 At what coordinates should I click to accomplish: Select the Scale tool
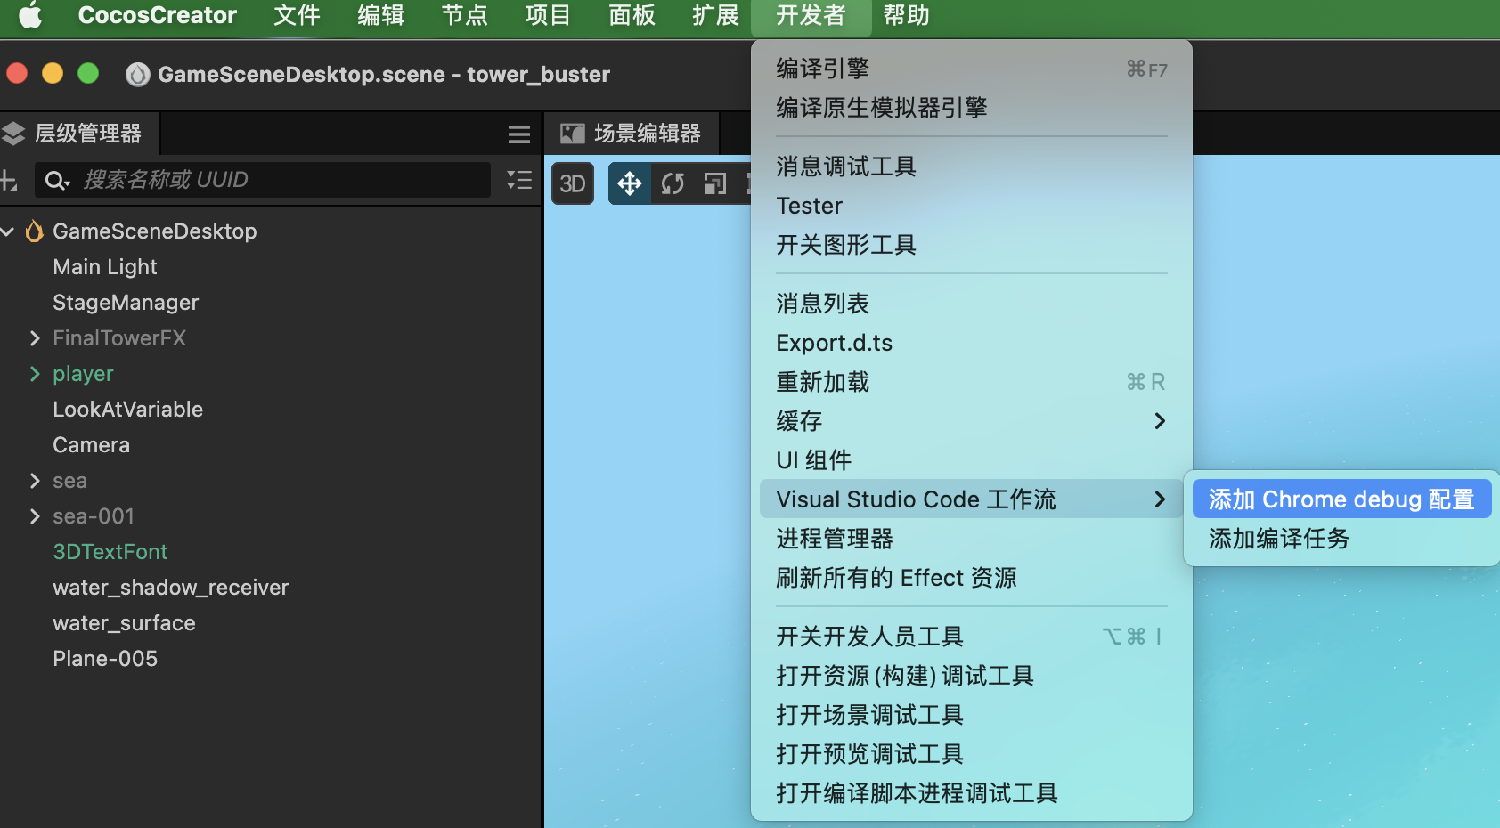click(714, 183)
